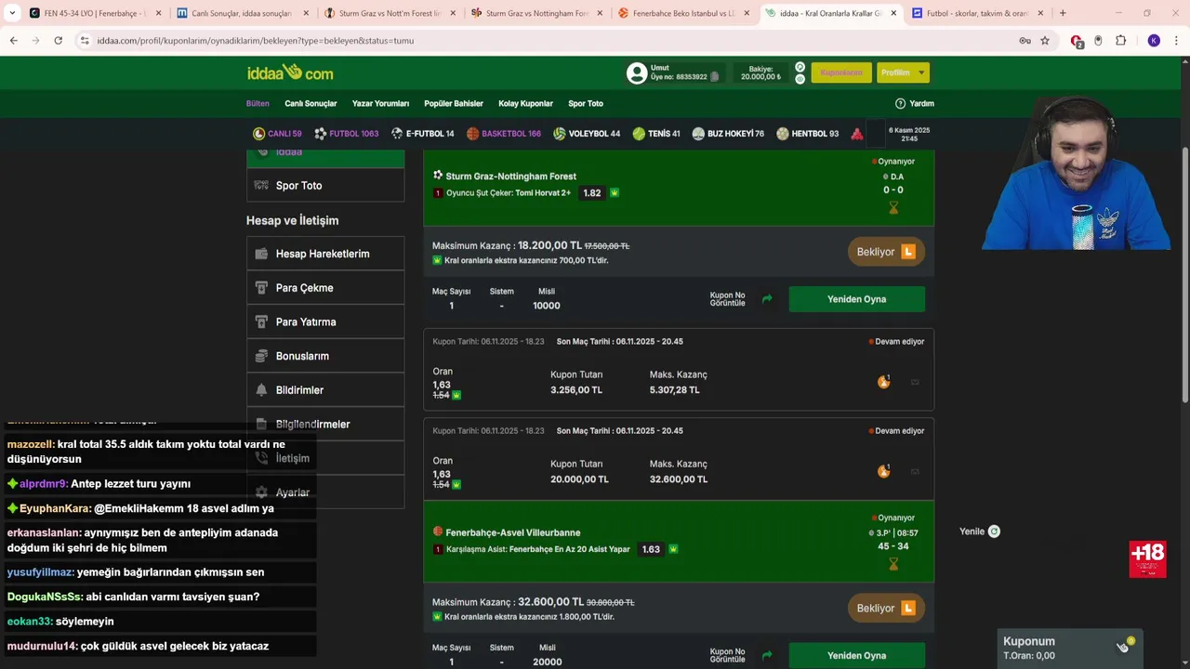Select HENTBOL 93 sport filter
The height and width of the screenshot is (669, 1190).
pos(807,134)
